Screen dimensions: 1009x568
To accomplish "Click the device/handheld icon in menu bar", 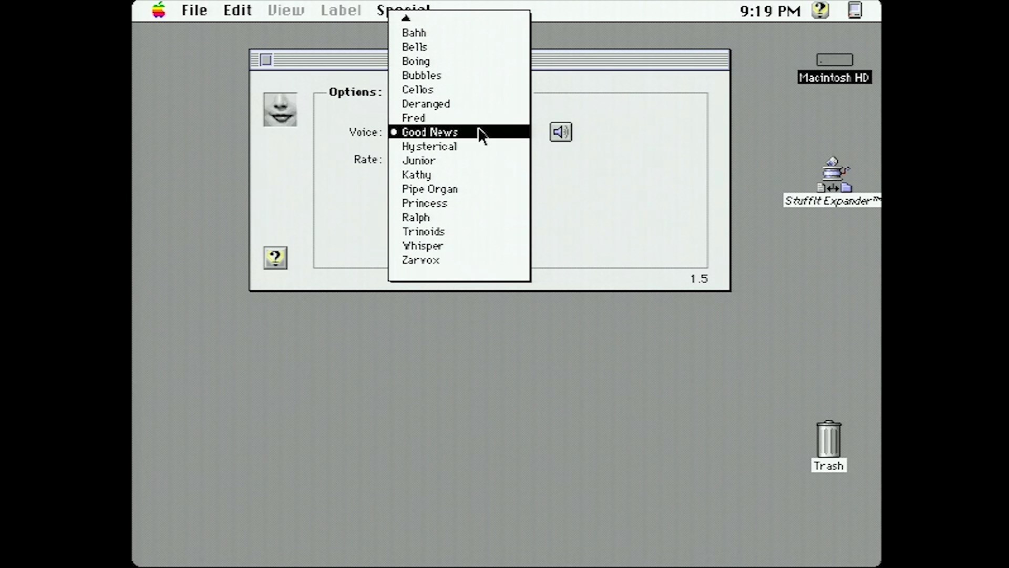I will coord(855,9).
